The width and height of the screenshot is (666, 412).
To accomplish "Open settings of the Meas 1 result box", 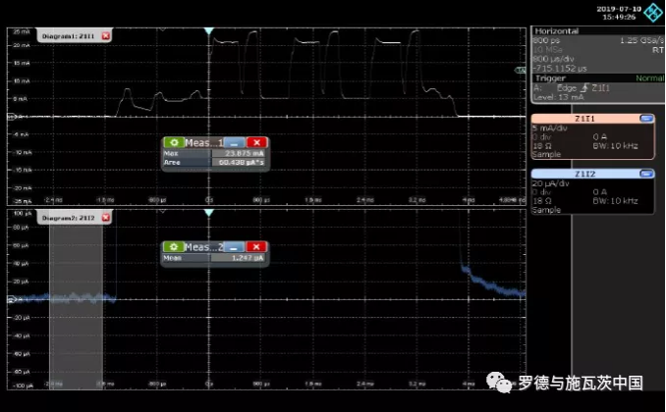I will (x=173, y=142).
